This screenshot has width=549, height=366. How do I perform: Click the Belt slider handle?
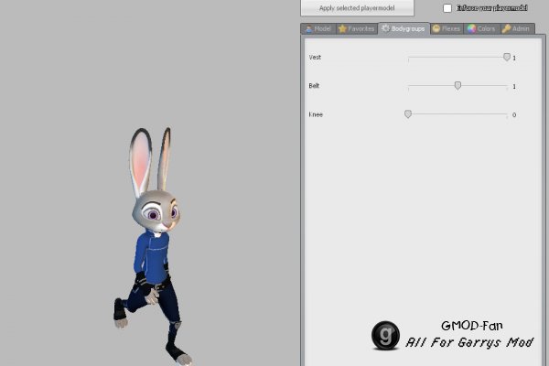(x=457, y=85)
